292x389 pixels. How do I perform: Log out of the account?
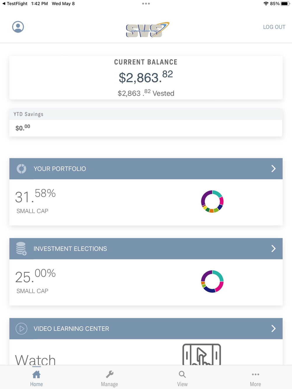[274, 27]
